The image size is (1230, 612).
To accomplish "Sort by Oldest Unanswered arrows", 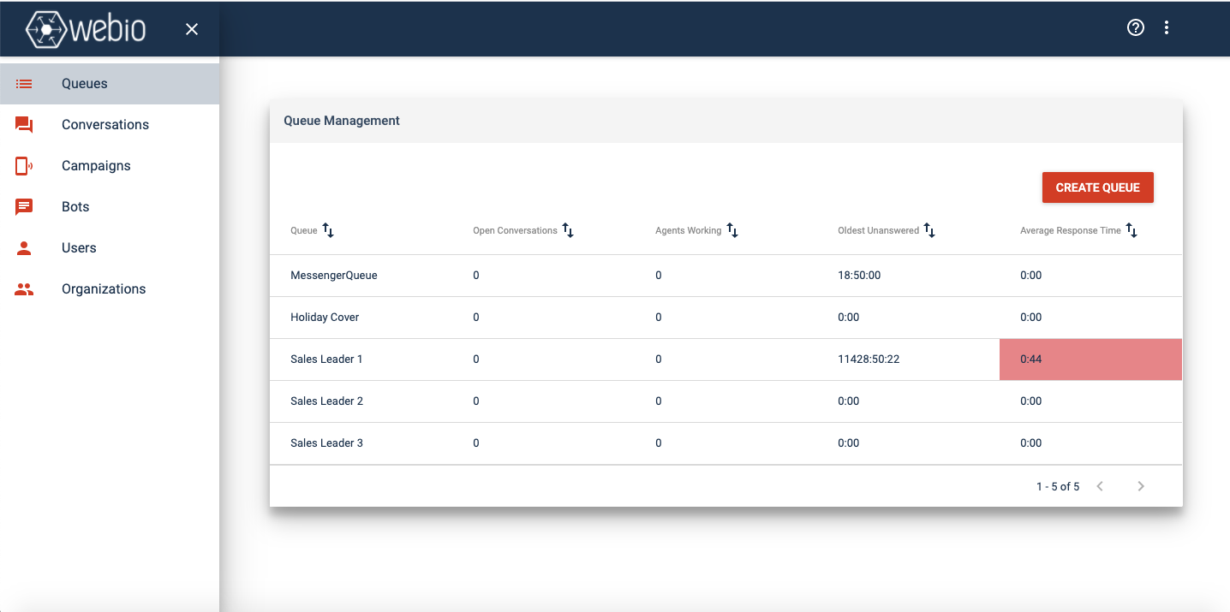I will click(x=929, y=230).
